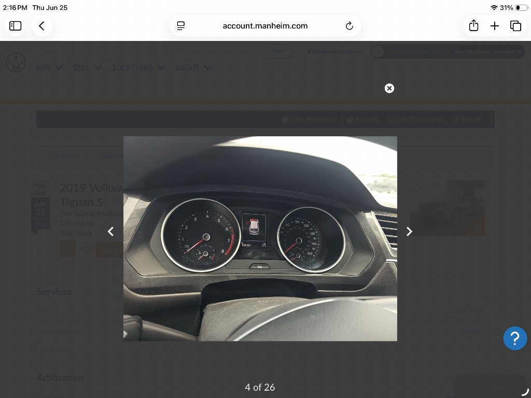531x398 pixels.
Task: Click the '4 of 26' photo counter
Action: coord(260,387)
